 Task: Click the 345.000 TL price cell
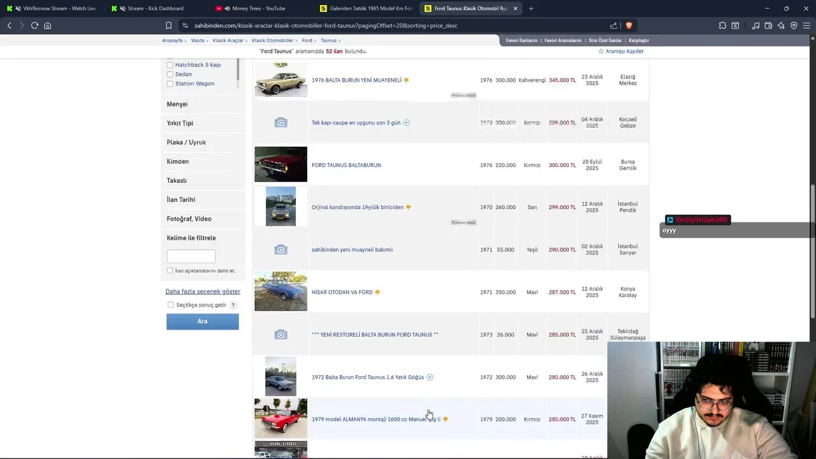point(562,80)
